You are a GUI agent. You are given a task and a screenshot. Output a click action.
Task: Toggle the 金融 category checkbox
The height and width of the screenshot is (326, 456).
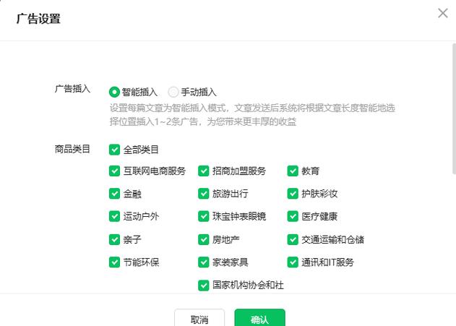pyautogui.click(x=114, y=194)
